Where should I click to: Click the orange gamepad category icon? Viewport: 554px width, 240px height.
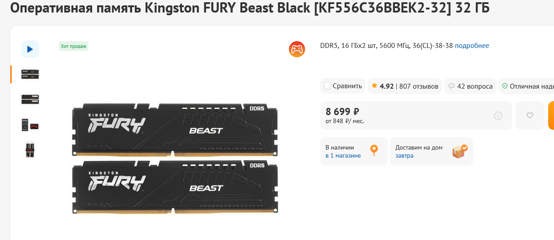click(x=297, y=49)
